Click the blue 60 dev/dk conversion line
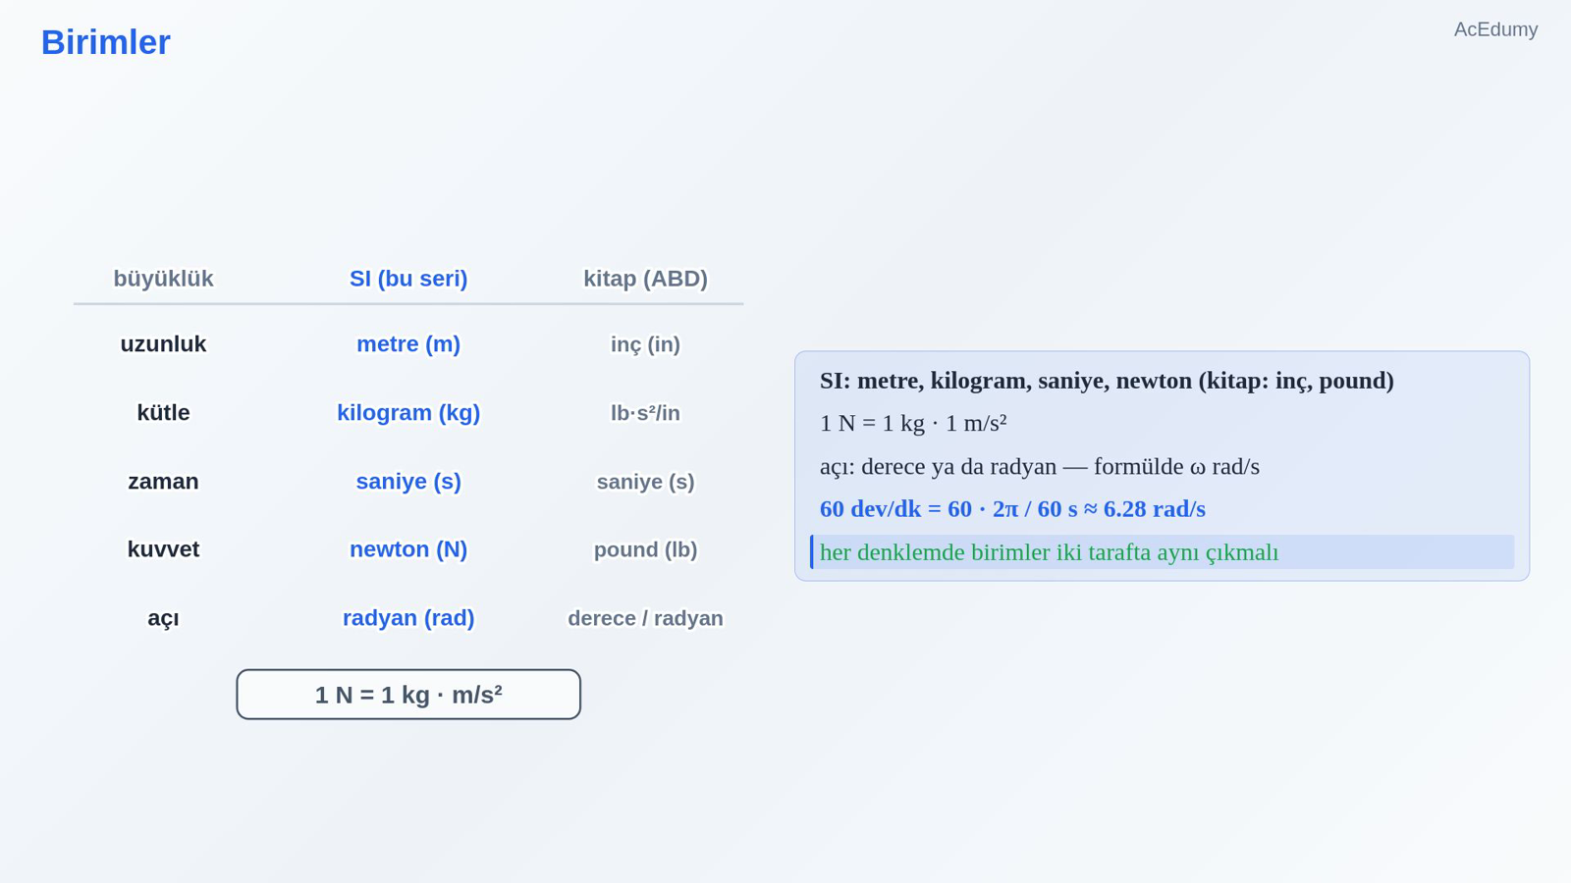Viewport: 1571px width, 883px height. coord(1012,509)
